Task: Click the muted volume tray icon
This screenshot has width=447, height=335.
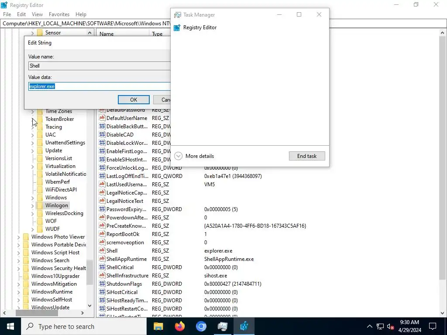Action: click(x=391, y=326)
